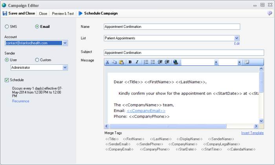
Task: Open the Administrator sender dropdown
Action: pos(65,68)
